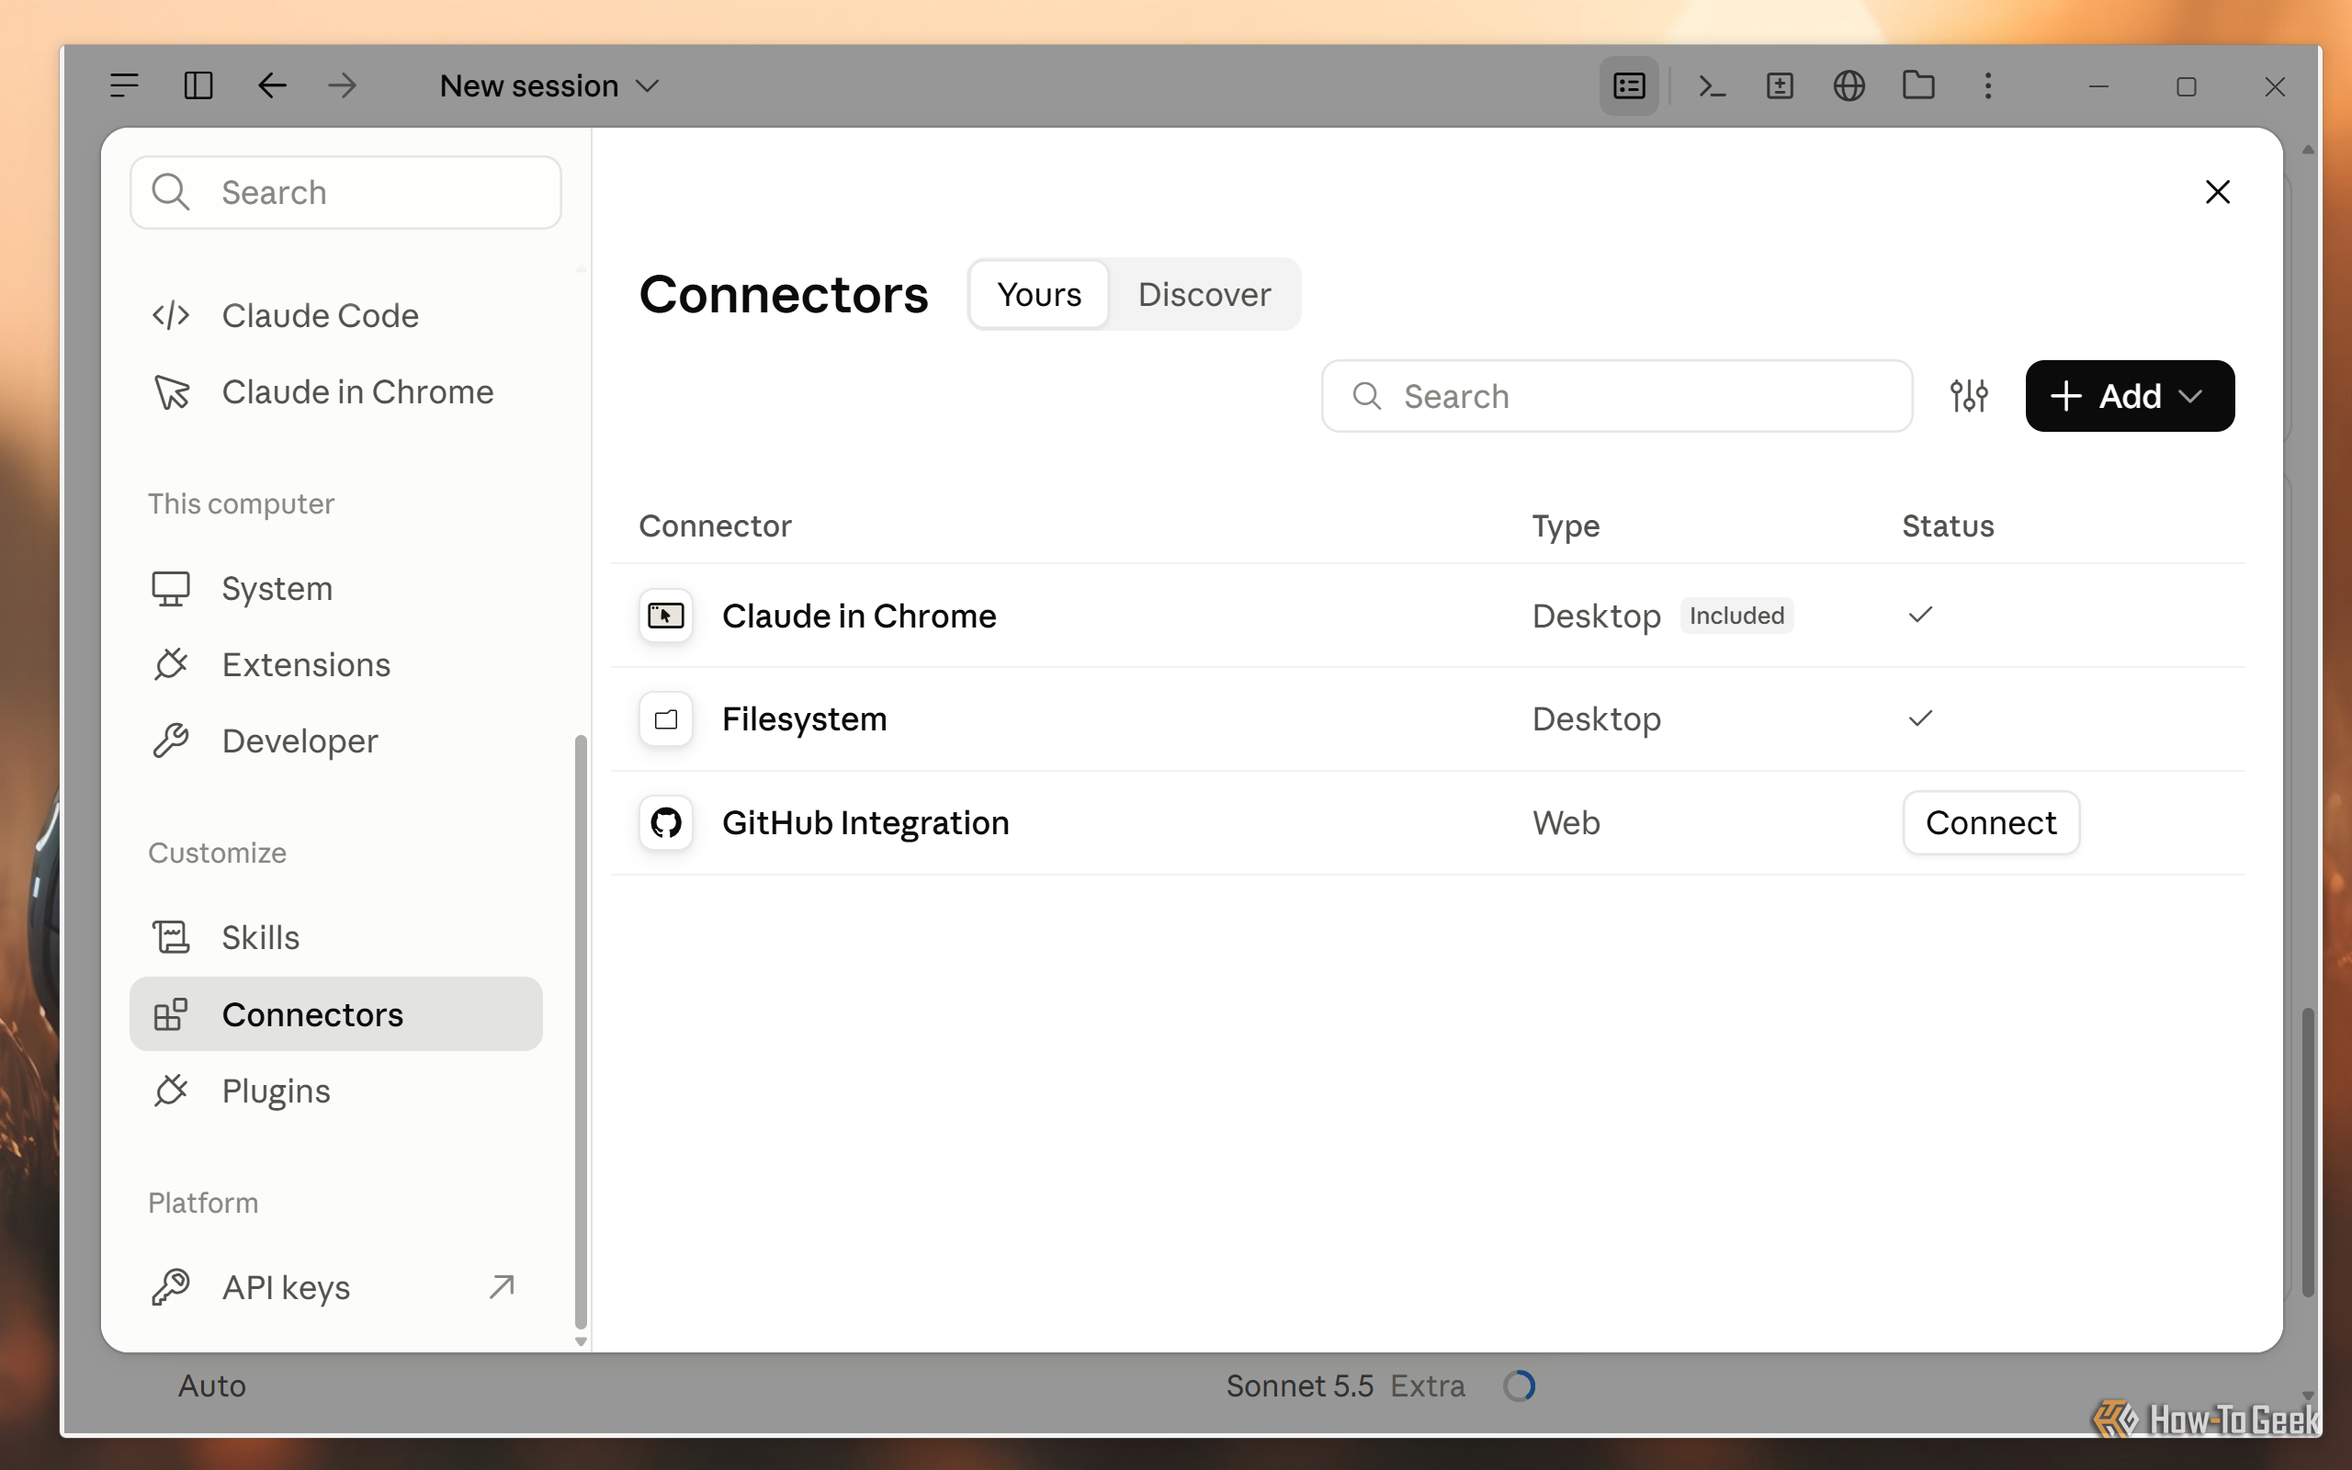Select System under This computer
Image resolution: width=2352 pixels, height=1470 pixels.
click(335, 588)
